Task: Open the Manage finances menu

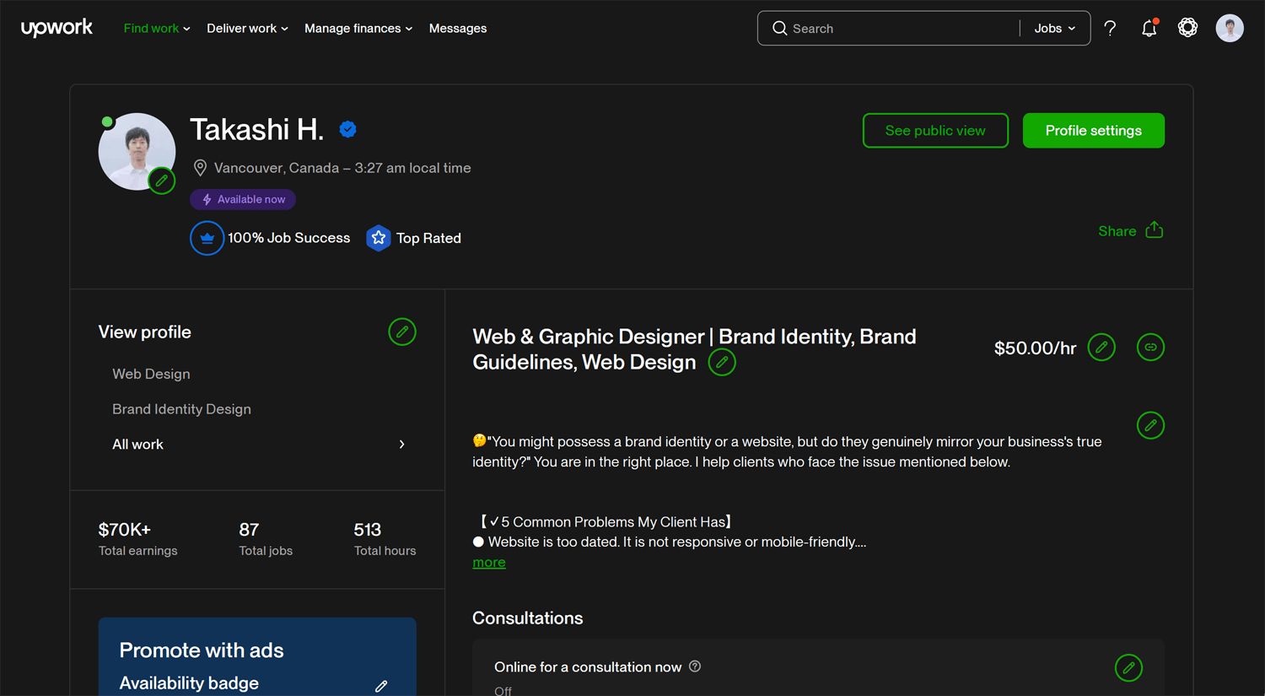Action: click(x=358, y=28)
